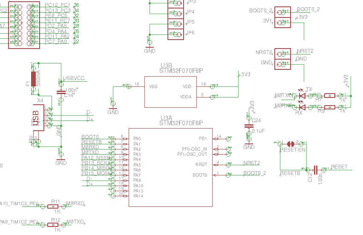Click the JP6 jumper header
The height and width of the screenshot is (235, 363).
point(176,33)
